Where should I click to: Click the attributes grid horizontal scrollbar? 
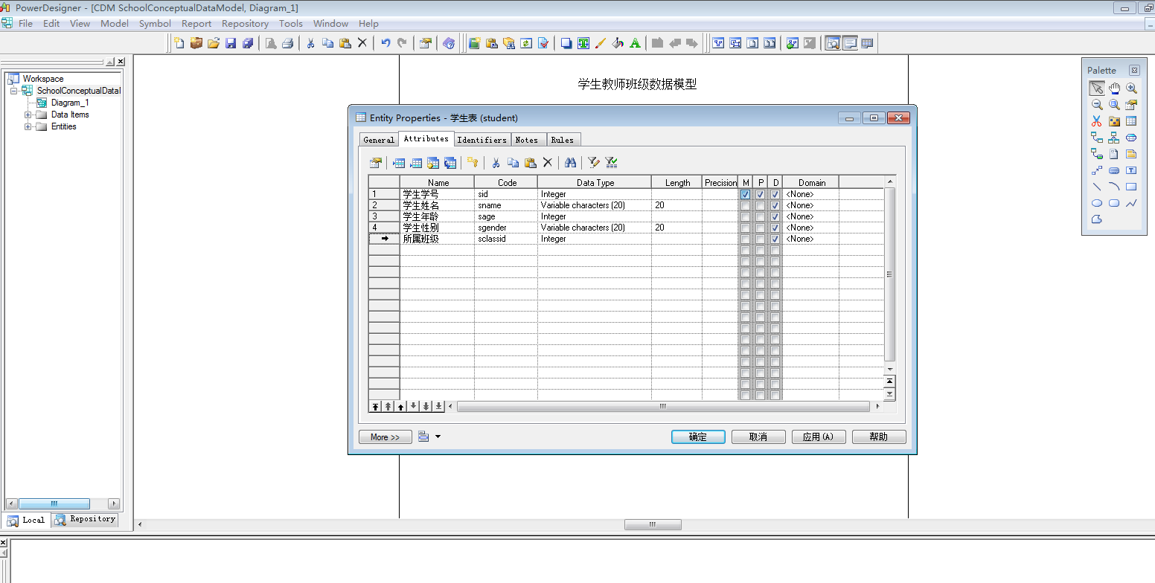(x=663, y=406)
